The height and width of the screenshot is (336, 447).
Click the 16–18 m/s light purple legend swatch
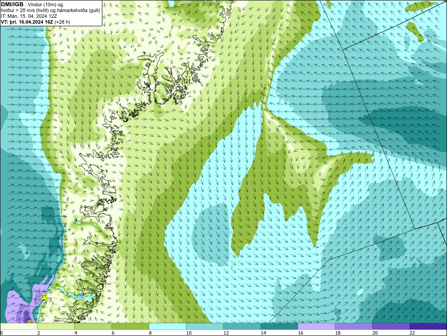click(x=316, y=326)
